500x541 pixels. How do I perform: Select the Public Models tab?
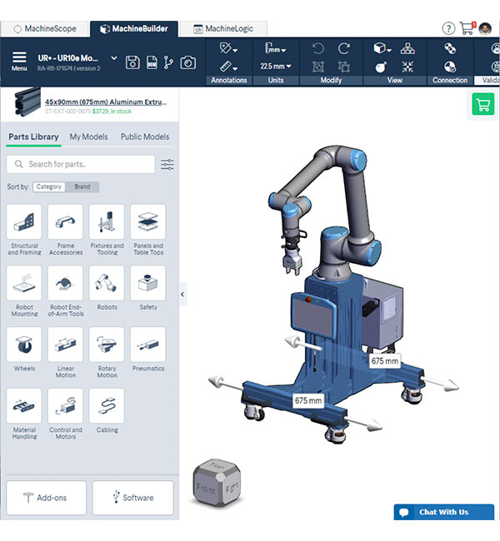pos(145,137)
